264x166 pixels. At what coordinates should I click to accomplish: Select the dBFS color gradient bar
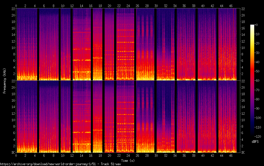tap(252, 81)
